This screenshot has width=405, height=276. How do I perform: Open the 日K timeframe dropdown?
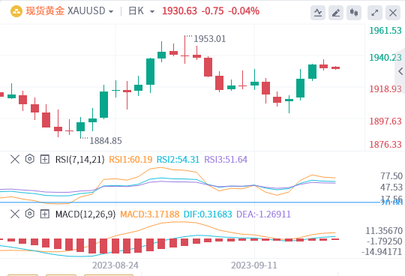click(142, 11)
